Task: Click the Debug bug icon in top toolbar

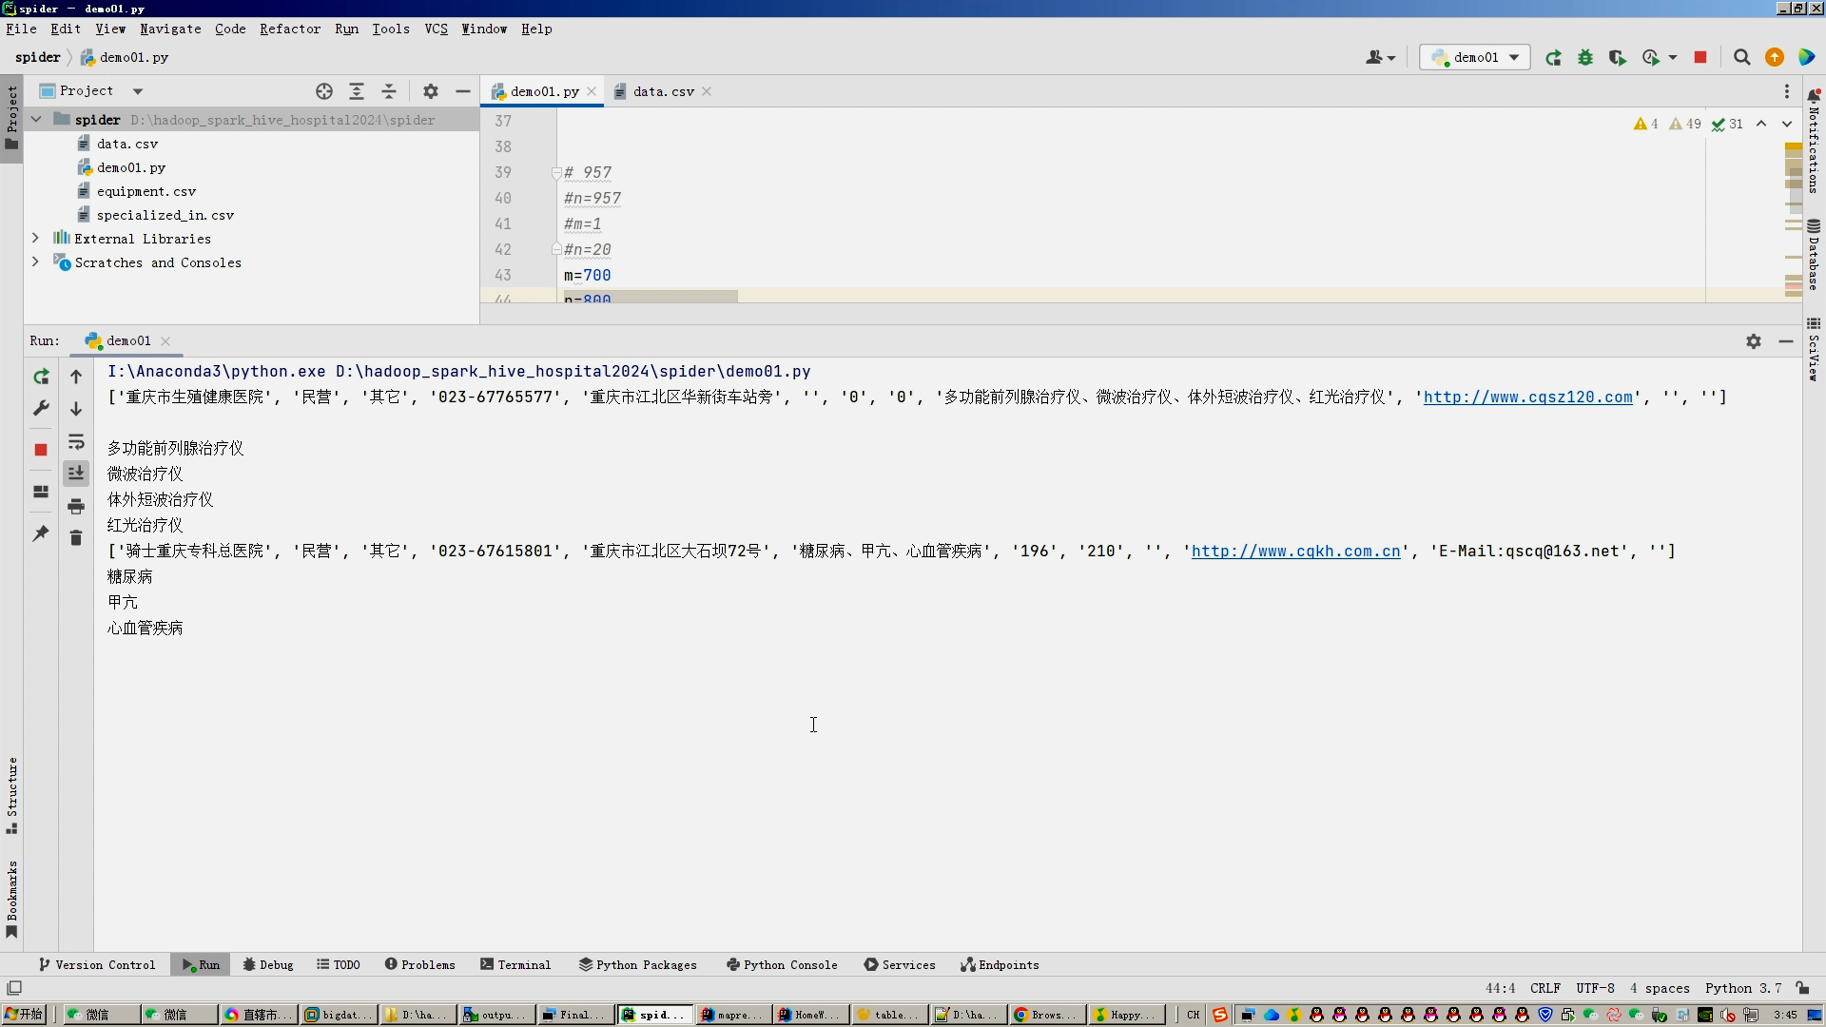Action: pyautogui.click(x=1584, y=58)
